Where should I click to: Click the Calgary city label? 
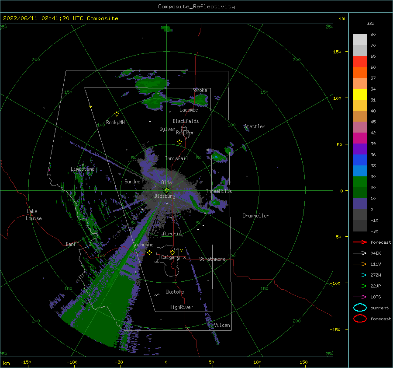pos(170,257)
